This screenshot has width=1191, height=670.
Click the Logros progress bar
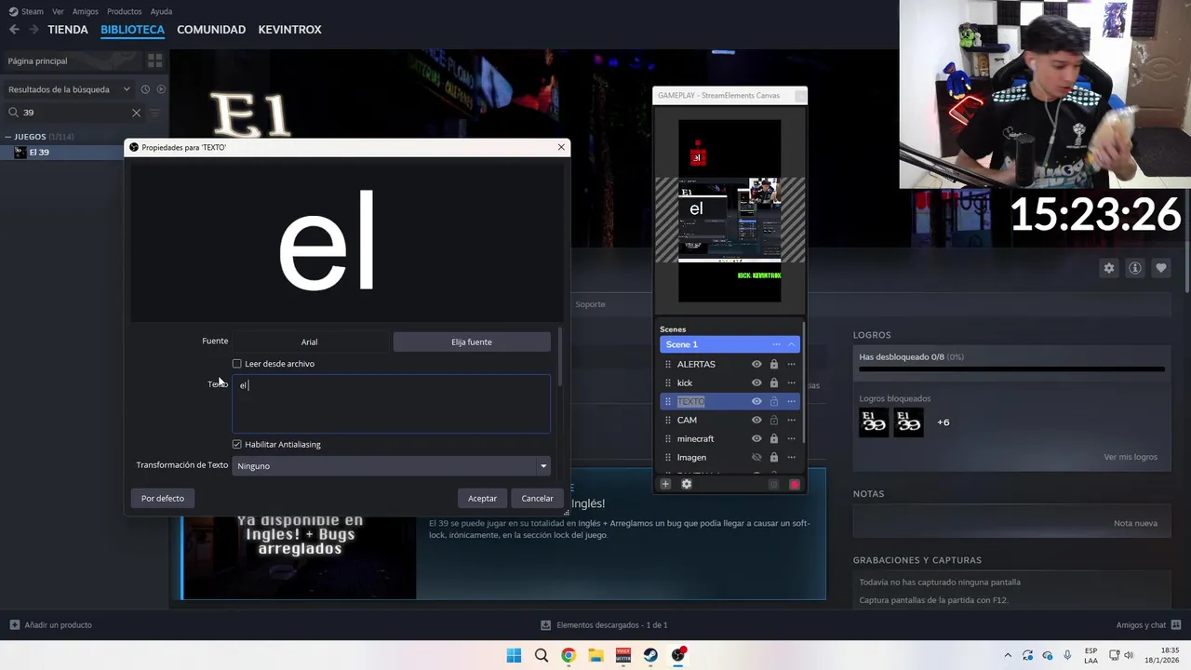[1011, 369]
